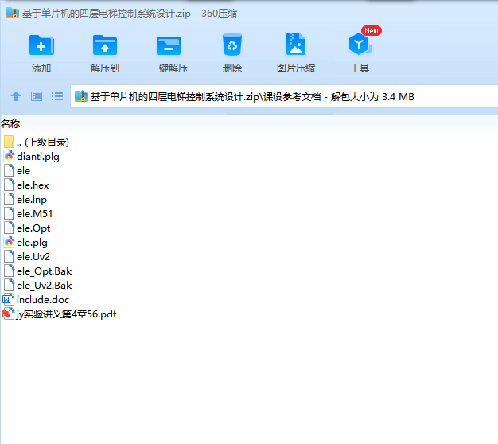Image resolution: width=498 pixels, height=444 pixels.
Task: Click the ele.plg colorful file icon
Action: coord(10,242)
